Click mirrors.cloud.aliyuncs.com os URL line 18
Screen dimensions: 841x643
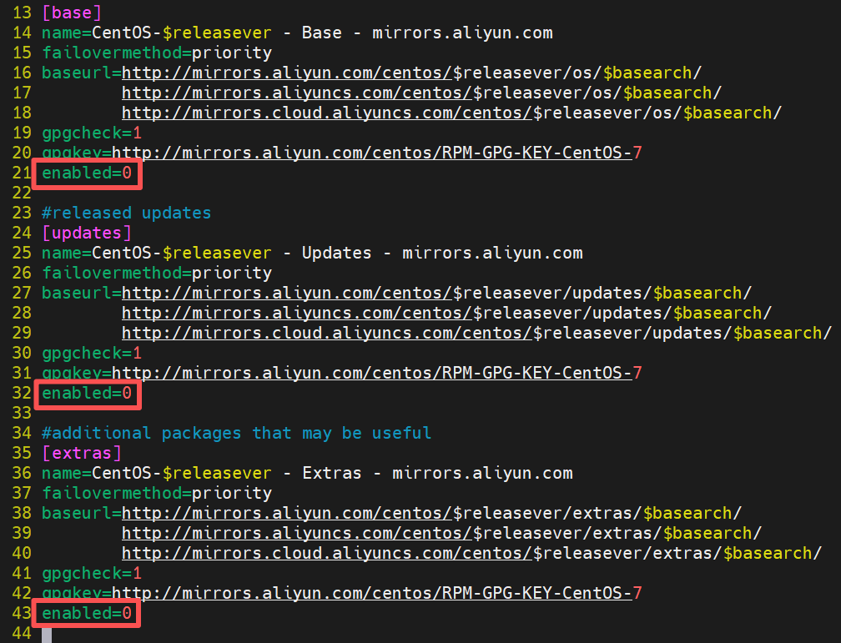[451, 113]
